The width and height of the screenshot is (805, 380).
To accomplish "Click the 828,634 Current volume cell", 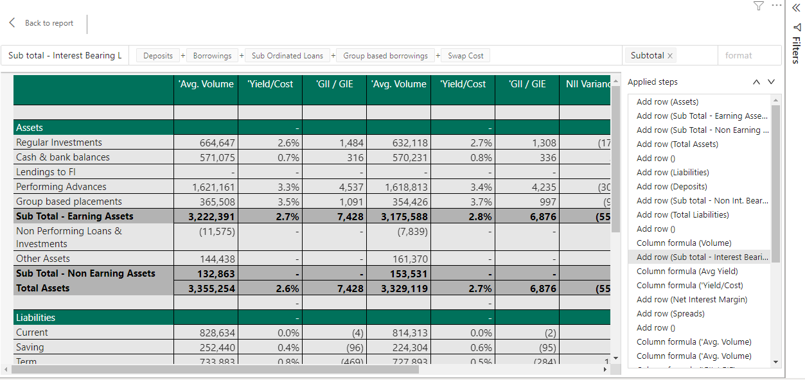I will tap(206, 333).
